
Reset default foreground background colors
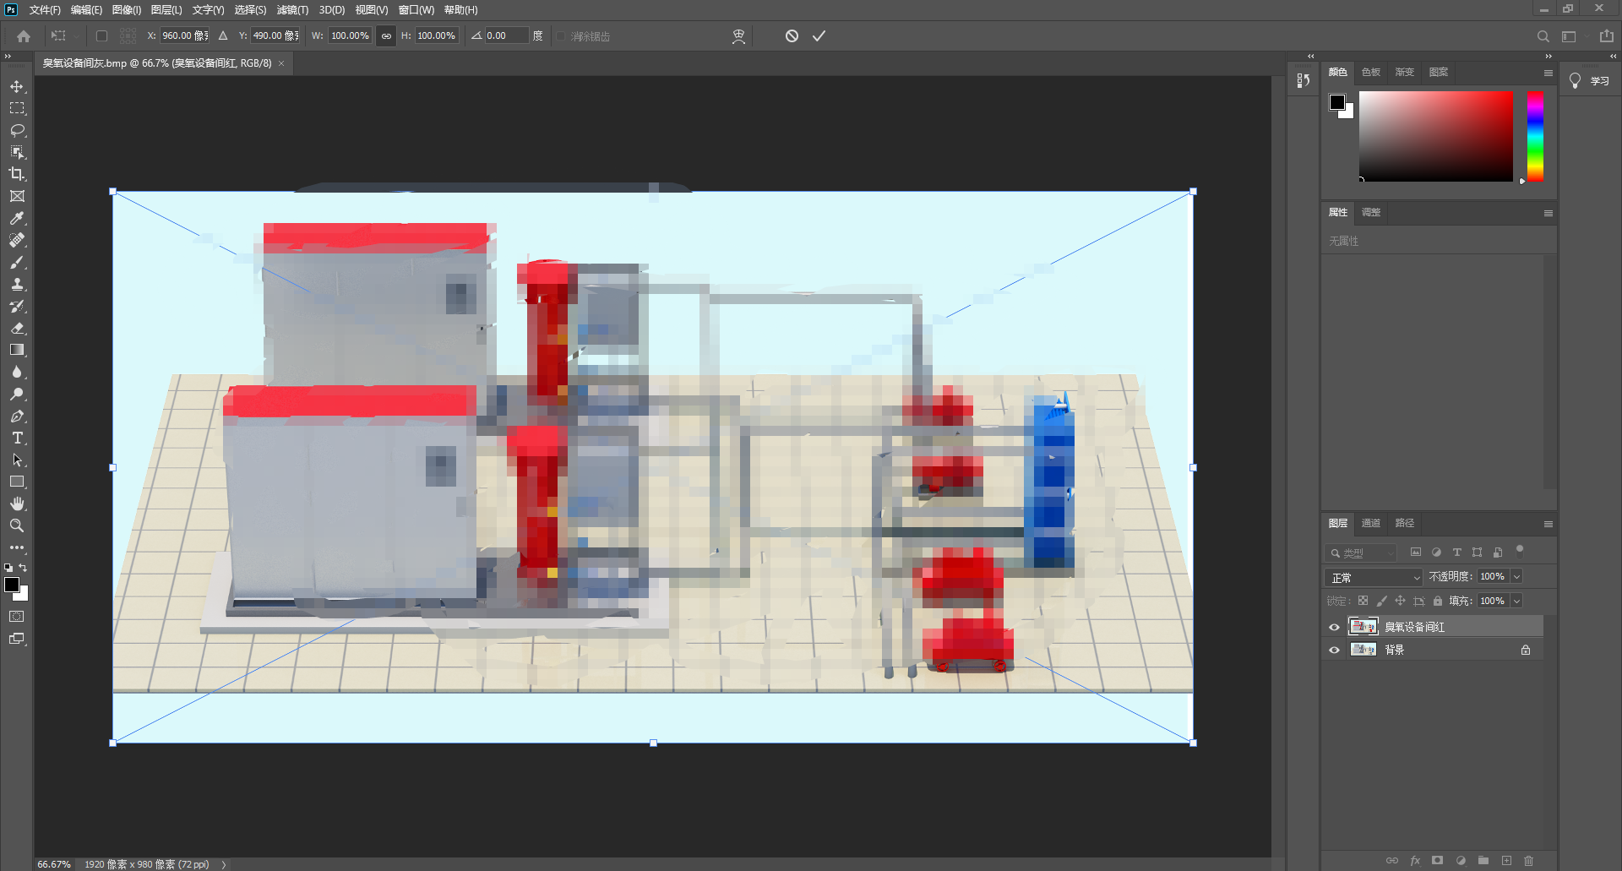pos(8,568)
